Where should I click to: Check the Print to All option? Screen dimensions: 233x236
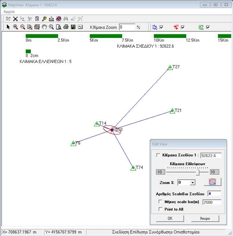point(160,209)
